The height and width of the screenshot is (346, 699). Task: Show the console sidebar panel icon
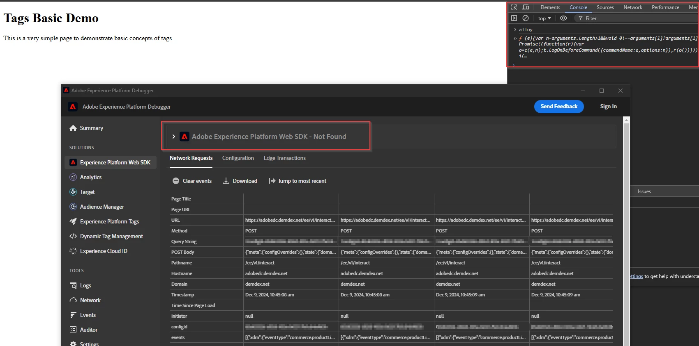click(514, 18)
